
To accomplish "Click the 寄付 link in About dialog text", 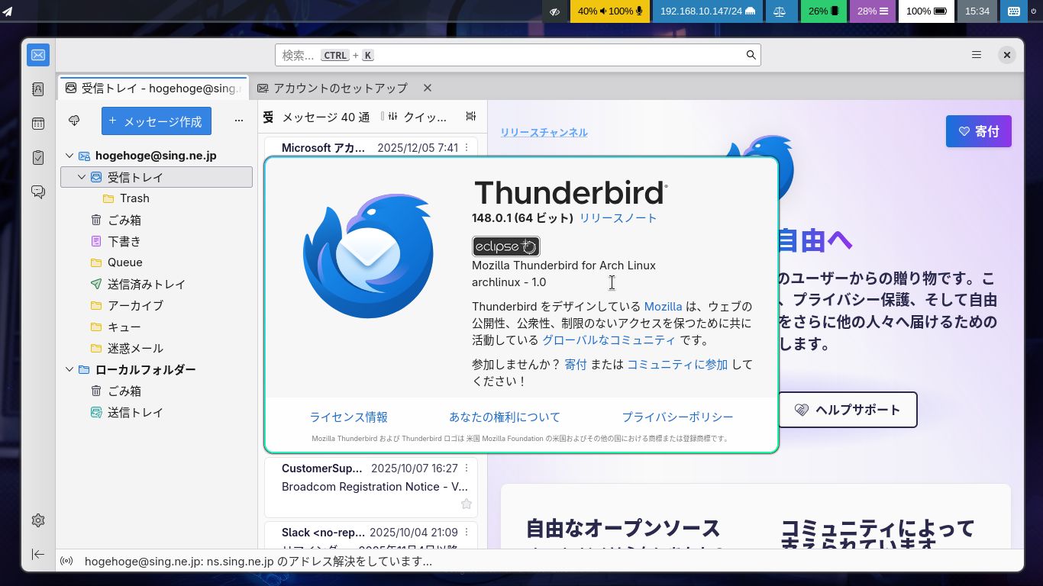I will pyautogui.click(x=576, y=365).
